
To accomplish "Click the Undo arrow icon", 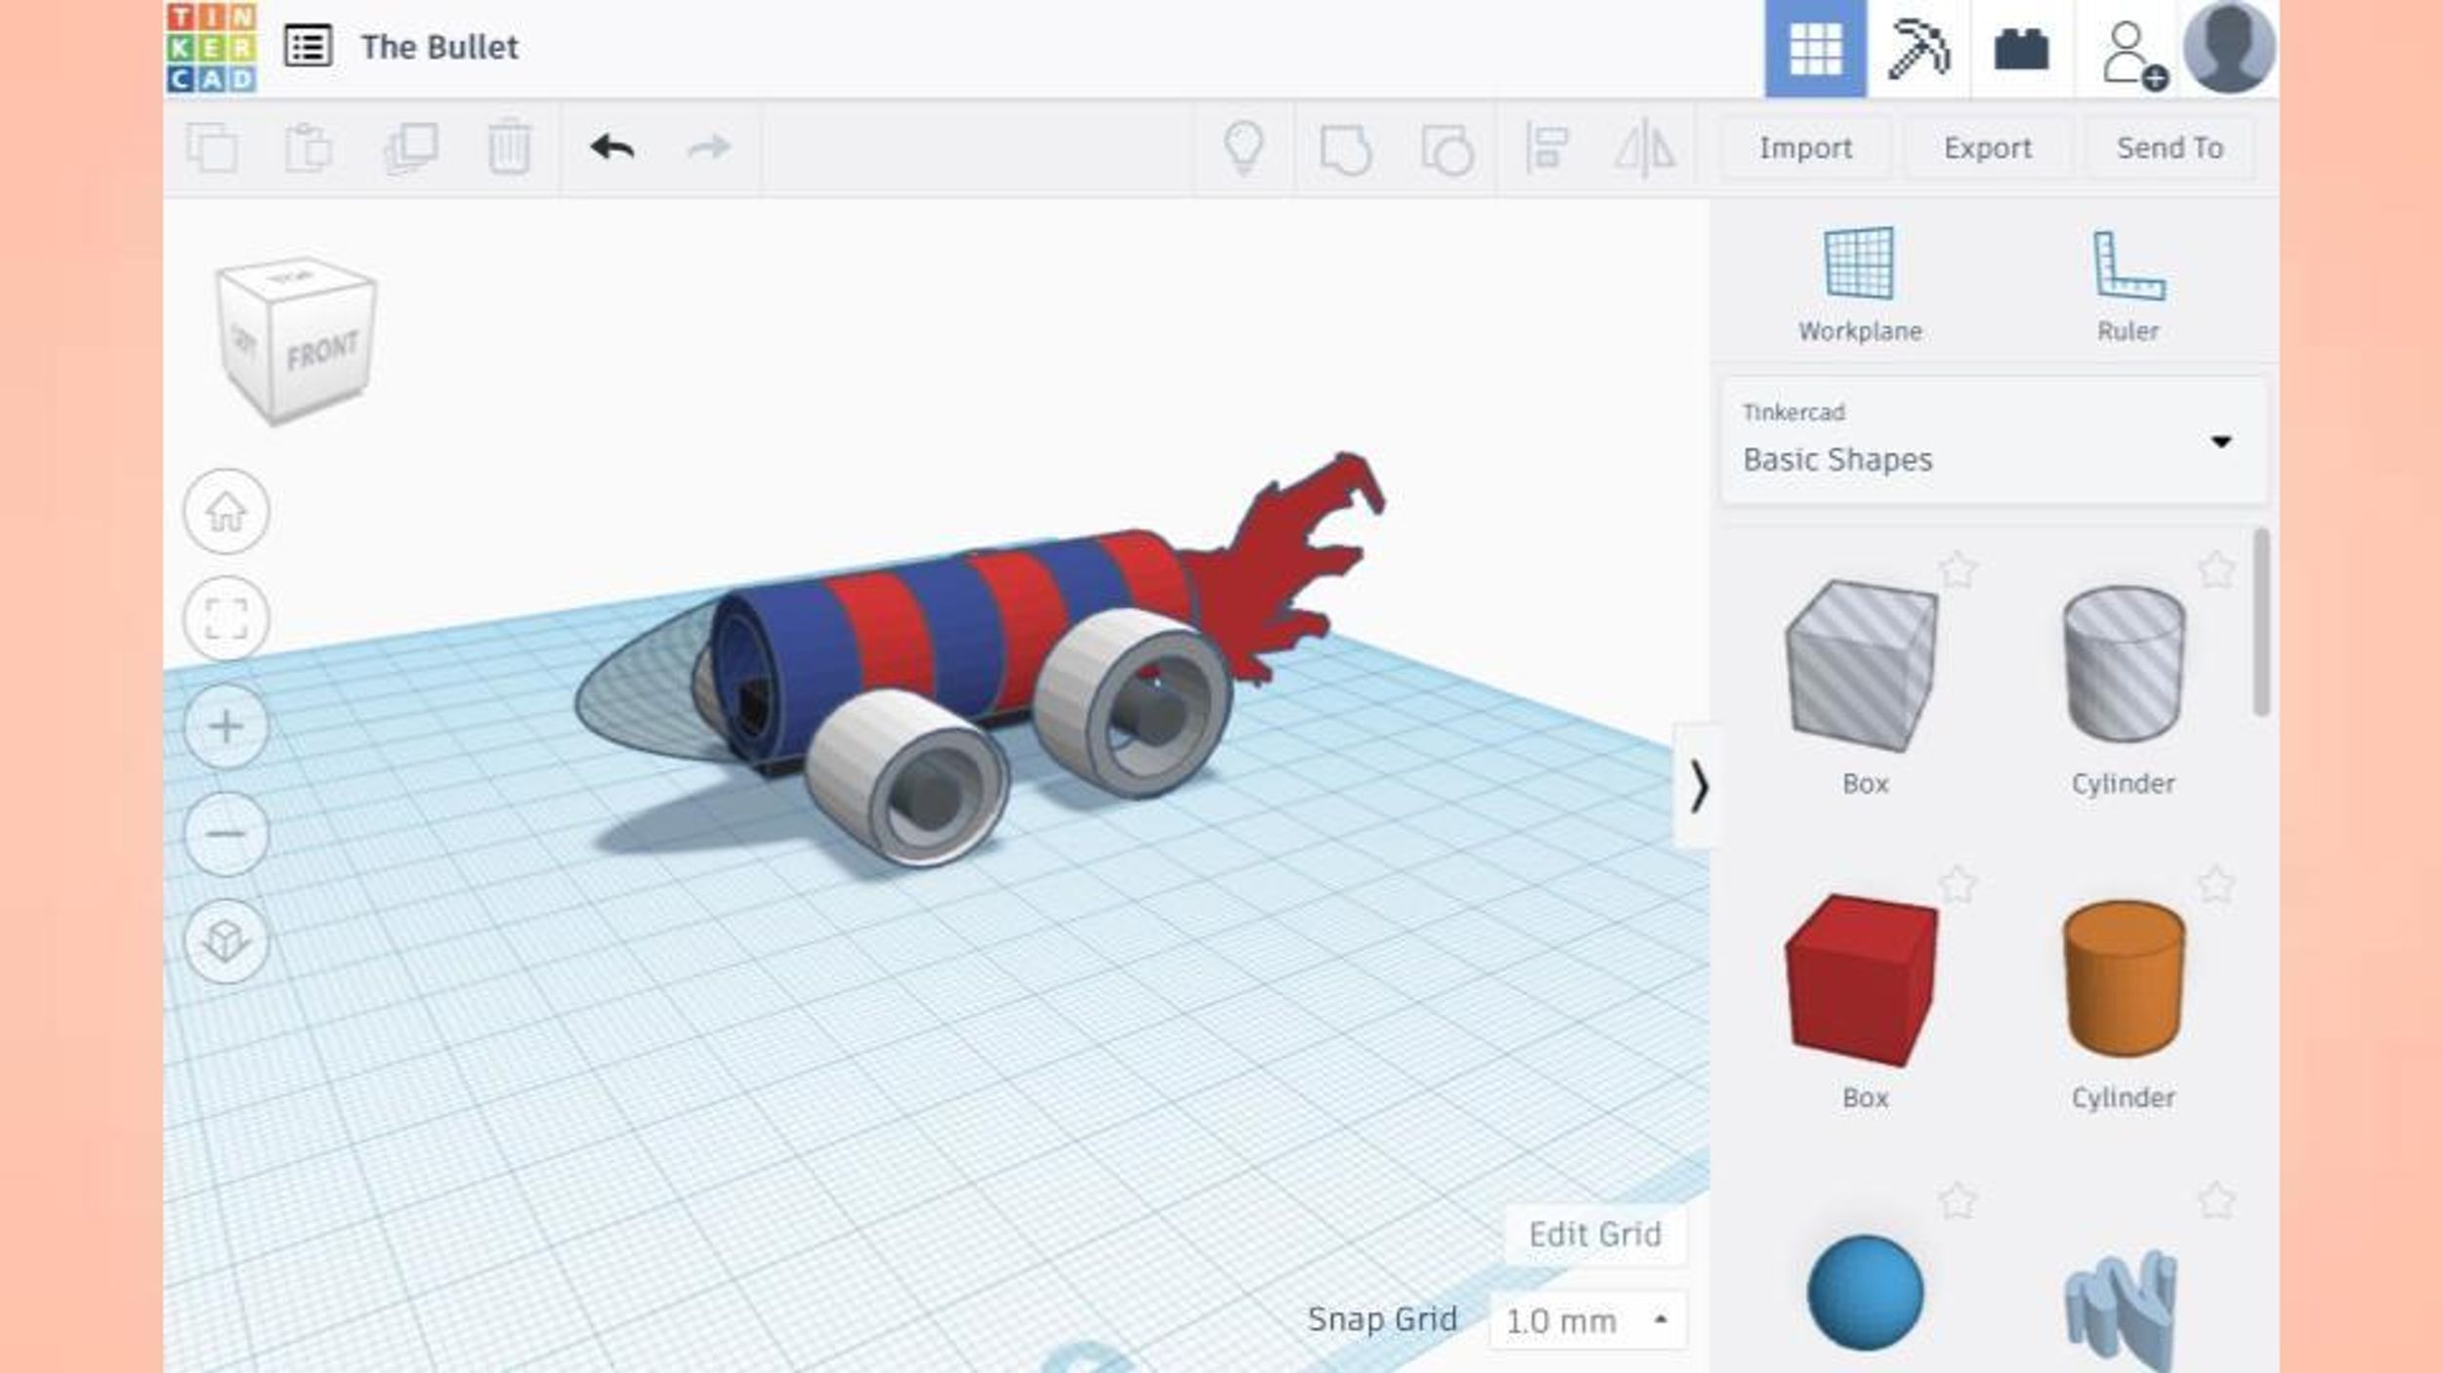I will tap(612, 147).
